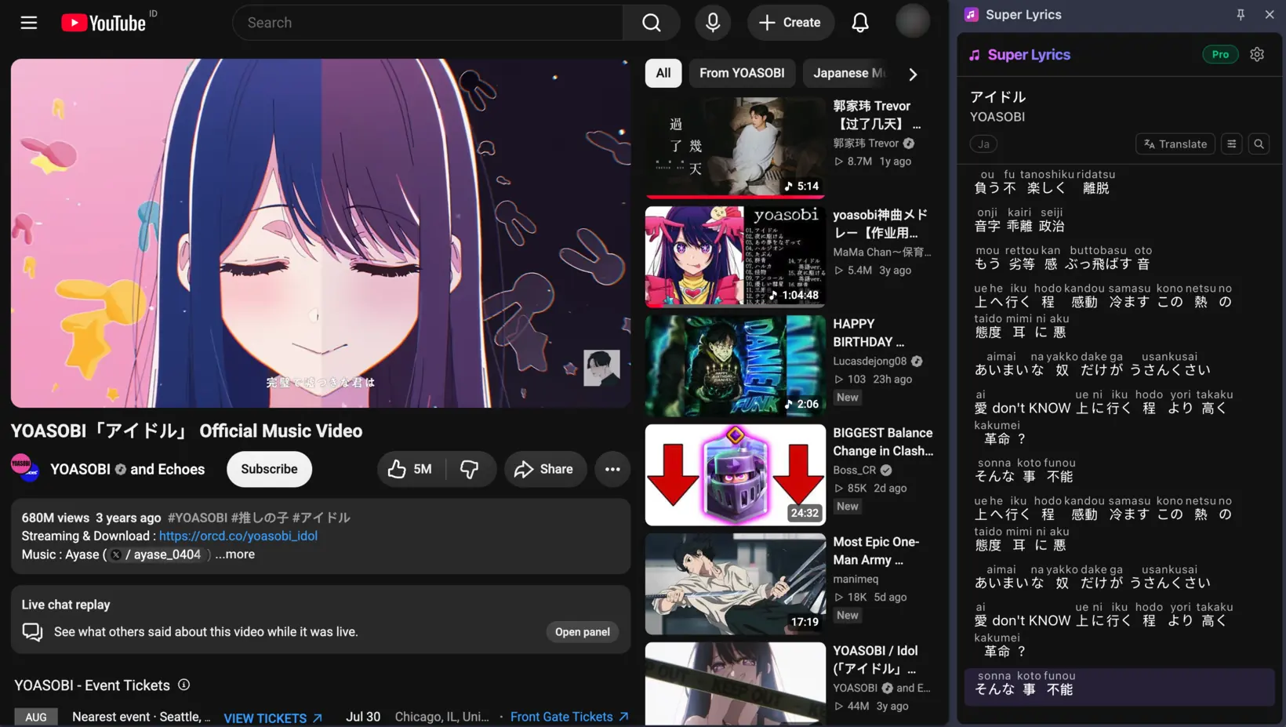1286x727 pixels.
Task: Open 郭家玮 Trevor video thumbnail
Action: coord(735,147)
